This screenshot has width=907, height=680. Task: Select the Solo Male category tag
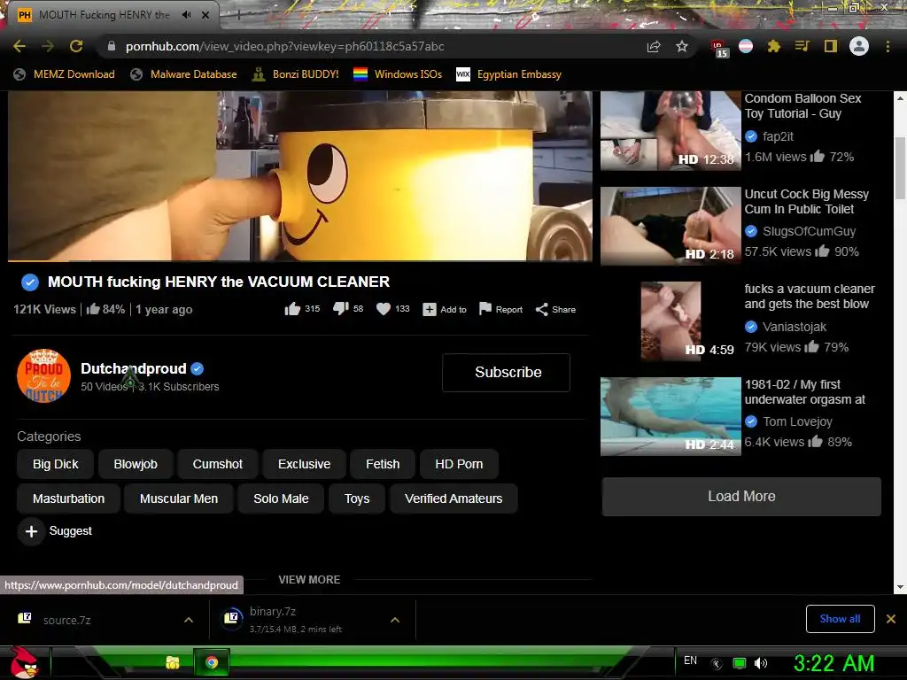click(x=281, y=498)
